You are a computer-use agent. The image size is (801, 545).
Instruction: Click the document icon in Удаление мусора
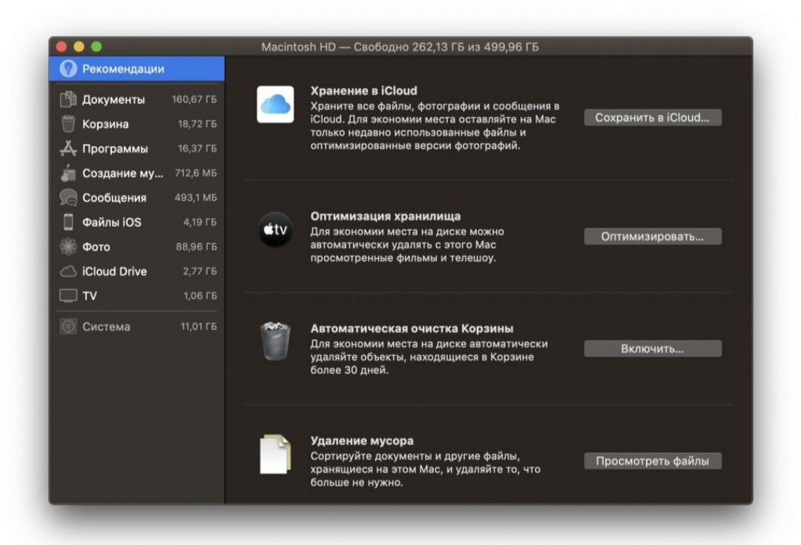click(275, 454)
